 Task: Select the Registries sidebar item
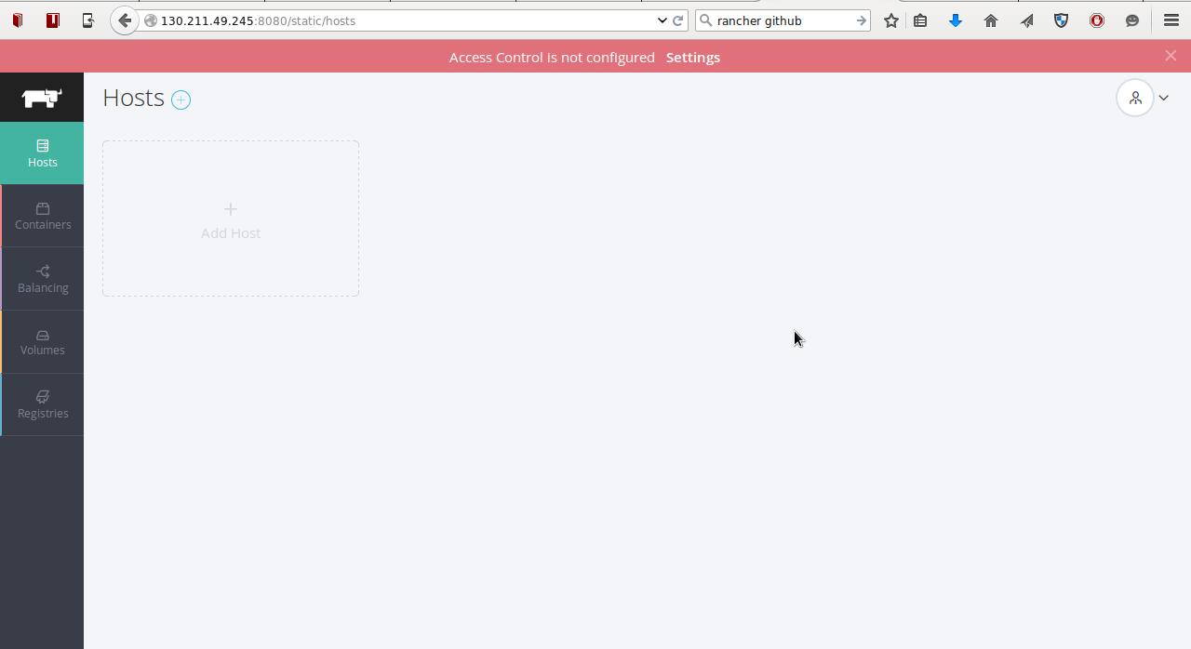[43, 404]
